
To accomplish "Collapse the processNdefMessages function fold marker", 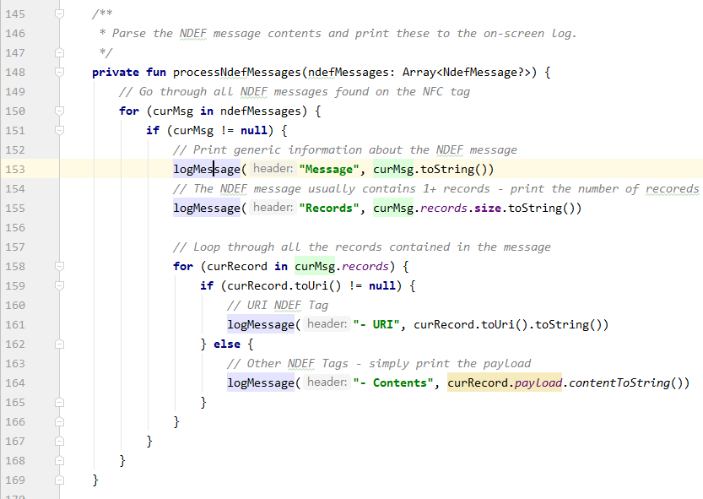I will pyautogui.click(x=59, y=73).
